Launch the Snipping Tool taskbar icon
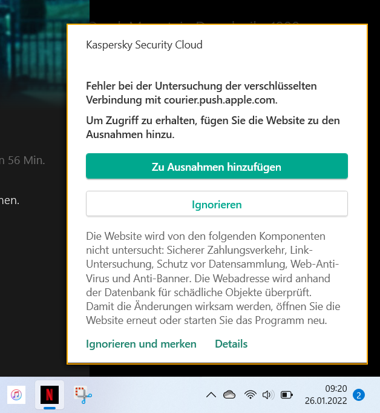This screenshot has height=413, width=380. point(82,395)
